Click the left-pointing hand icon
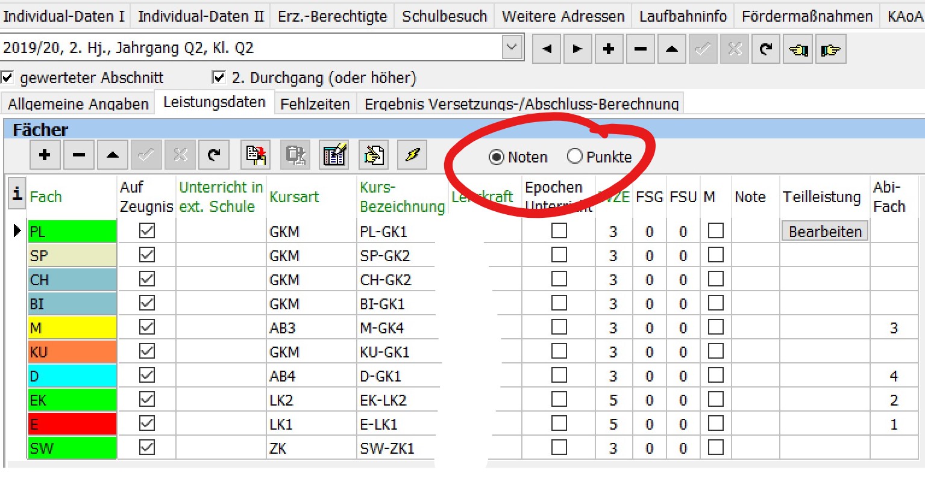The width and height of the screenshot is (925, 482). tap(798, 49)
